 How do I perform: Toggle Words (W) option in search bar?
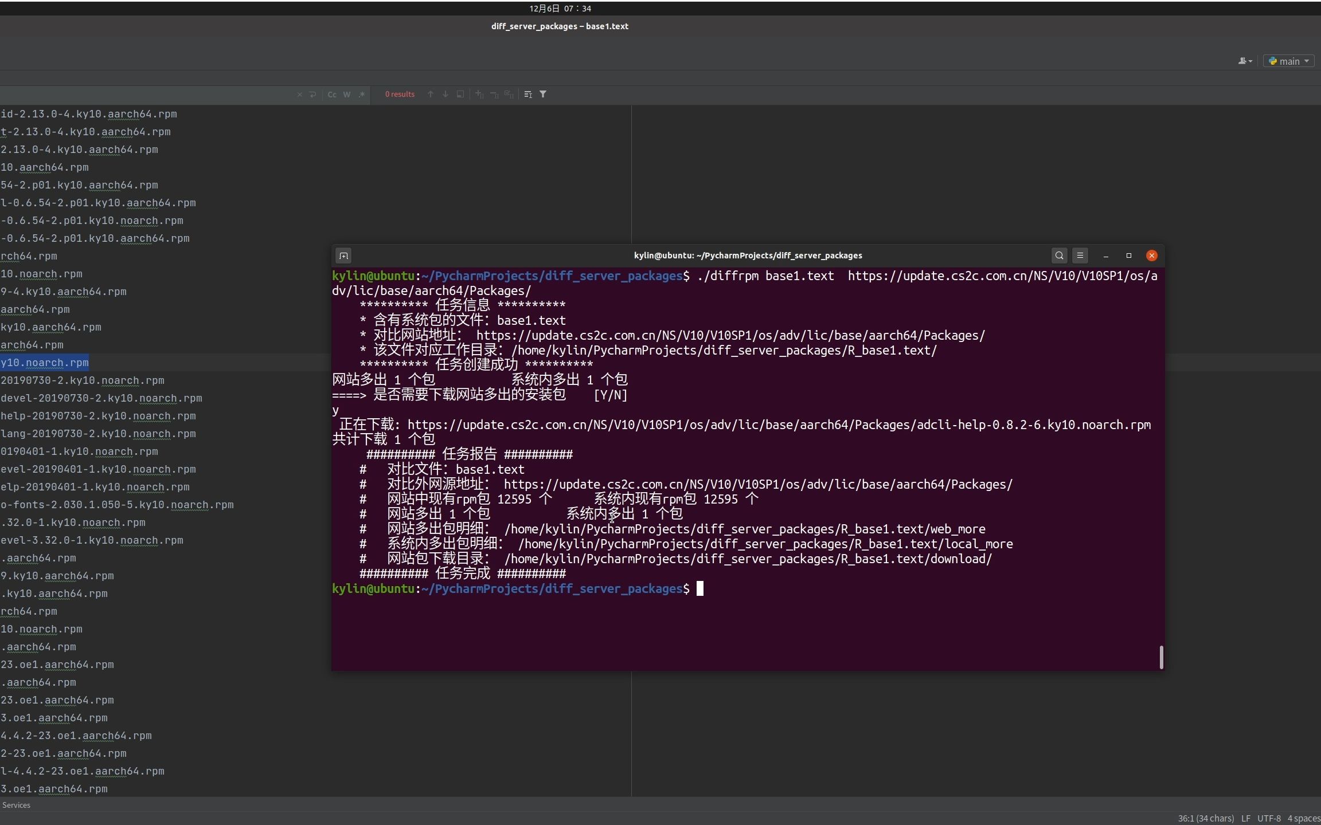tap(347, 95)
